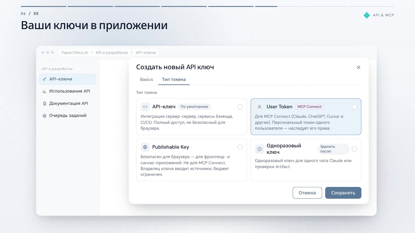The image size is (415, 233).
Task: Click the key icon next to API-ключи
Action: (x=44, y=79)
